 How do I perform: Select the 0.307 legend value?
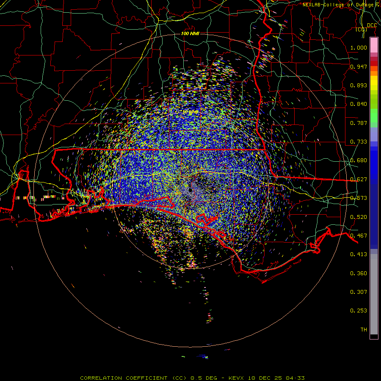point(359,292)
